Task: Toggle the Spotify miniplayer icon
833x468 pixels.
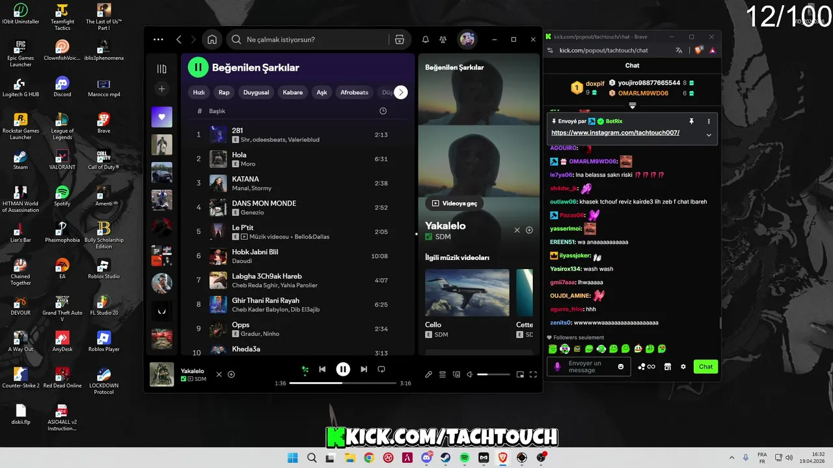Action: (x=520, y=374)
